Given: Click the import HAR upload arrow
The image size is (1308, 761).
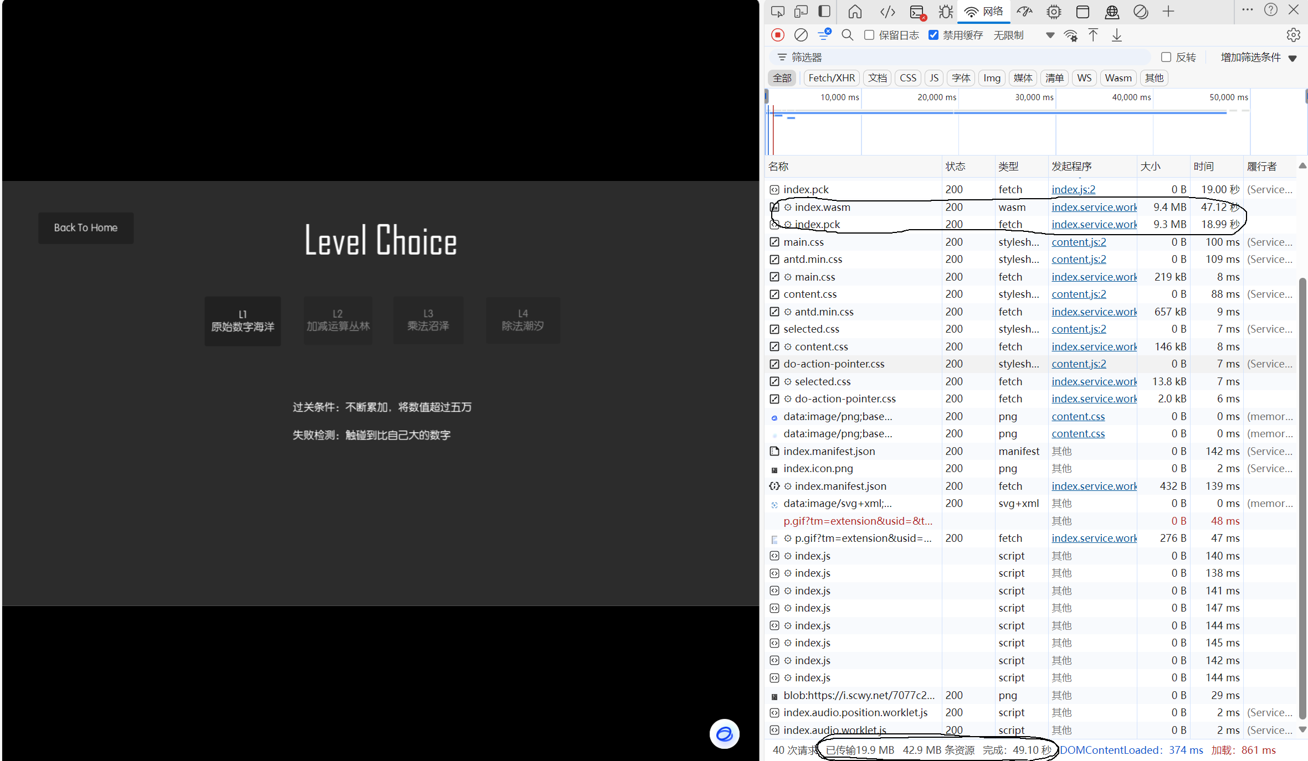Looking at the screenshot, I should tap(1093, 35).
